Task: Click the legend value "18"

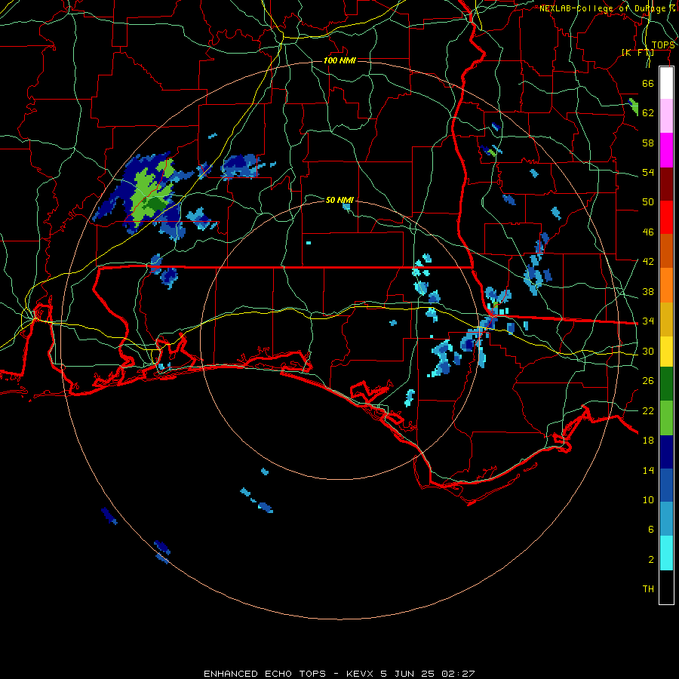Action: click(648, 441)
